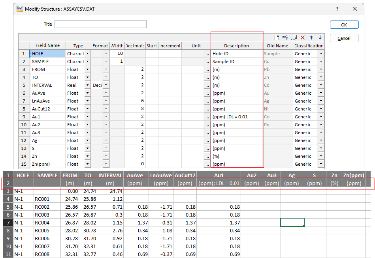This screenshot has width=375, height=258.
Task: Click the Cancel button
Action: pos(344,38)
